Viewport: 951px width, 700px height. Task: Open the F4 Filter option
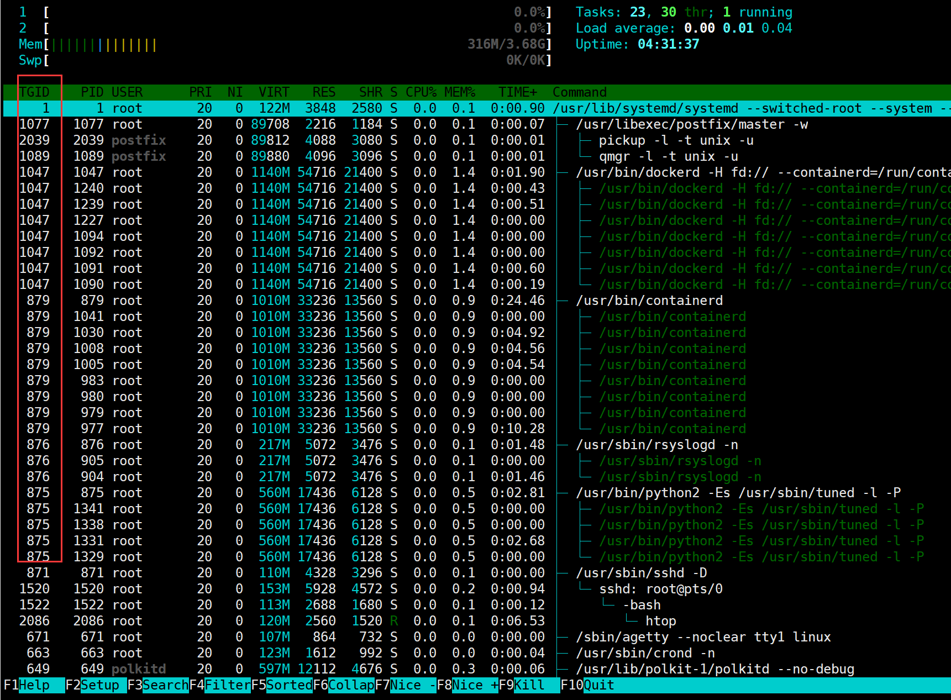[220, 685]
